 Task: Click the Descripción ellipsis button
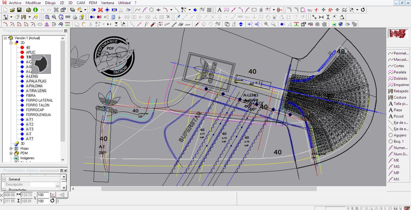point(57,185)
